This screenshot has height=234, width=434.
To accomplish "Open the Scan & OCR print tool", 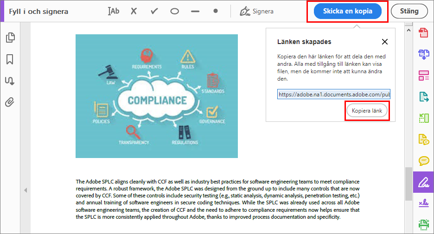I will click(423, 225).
